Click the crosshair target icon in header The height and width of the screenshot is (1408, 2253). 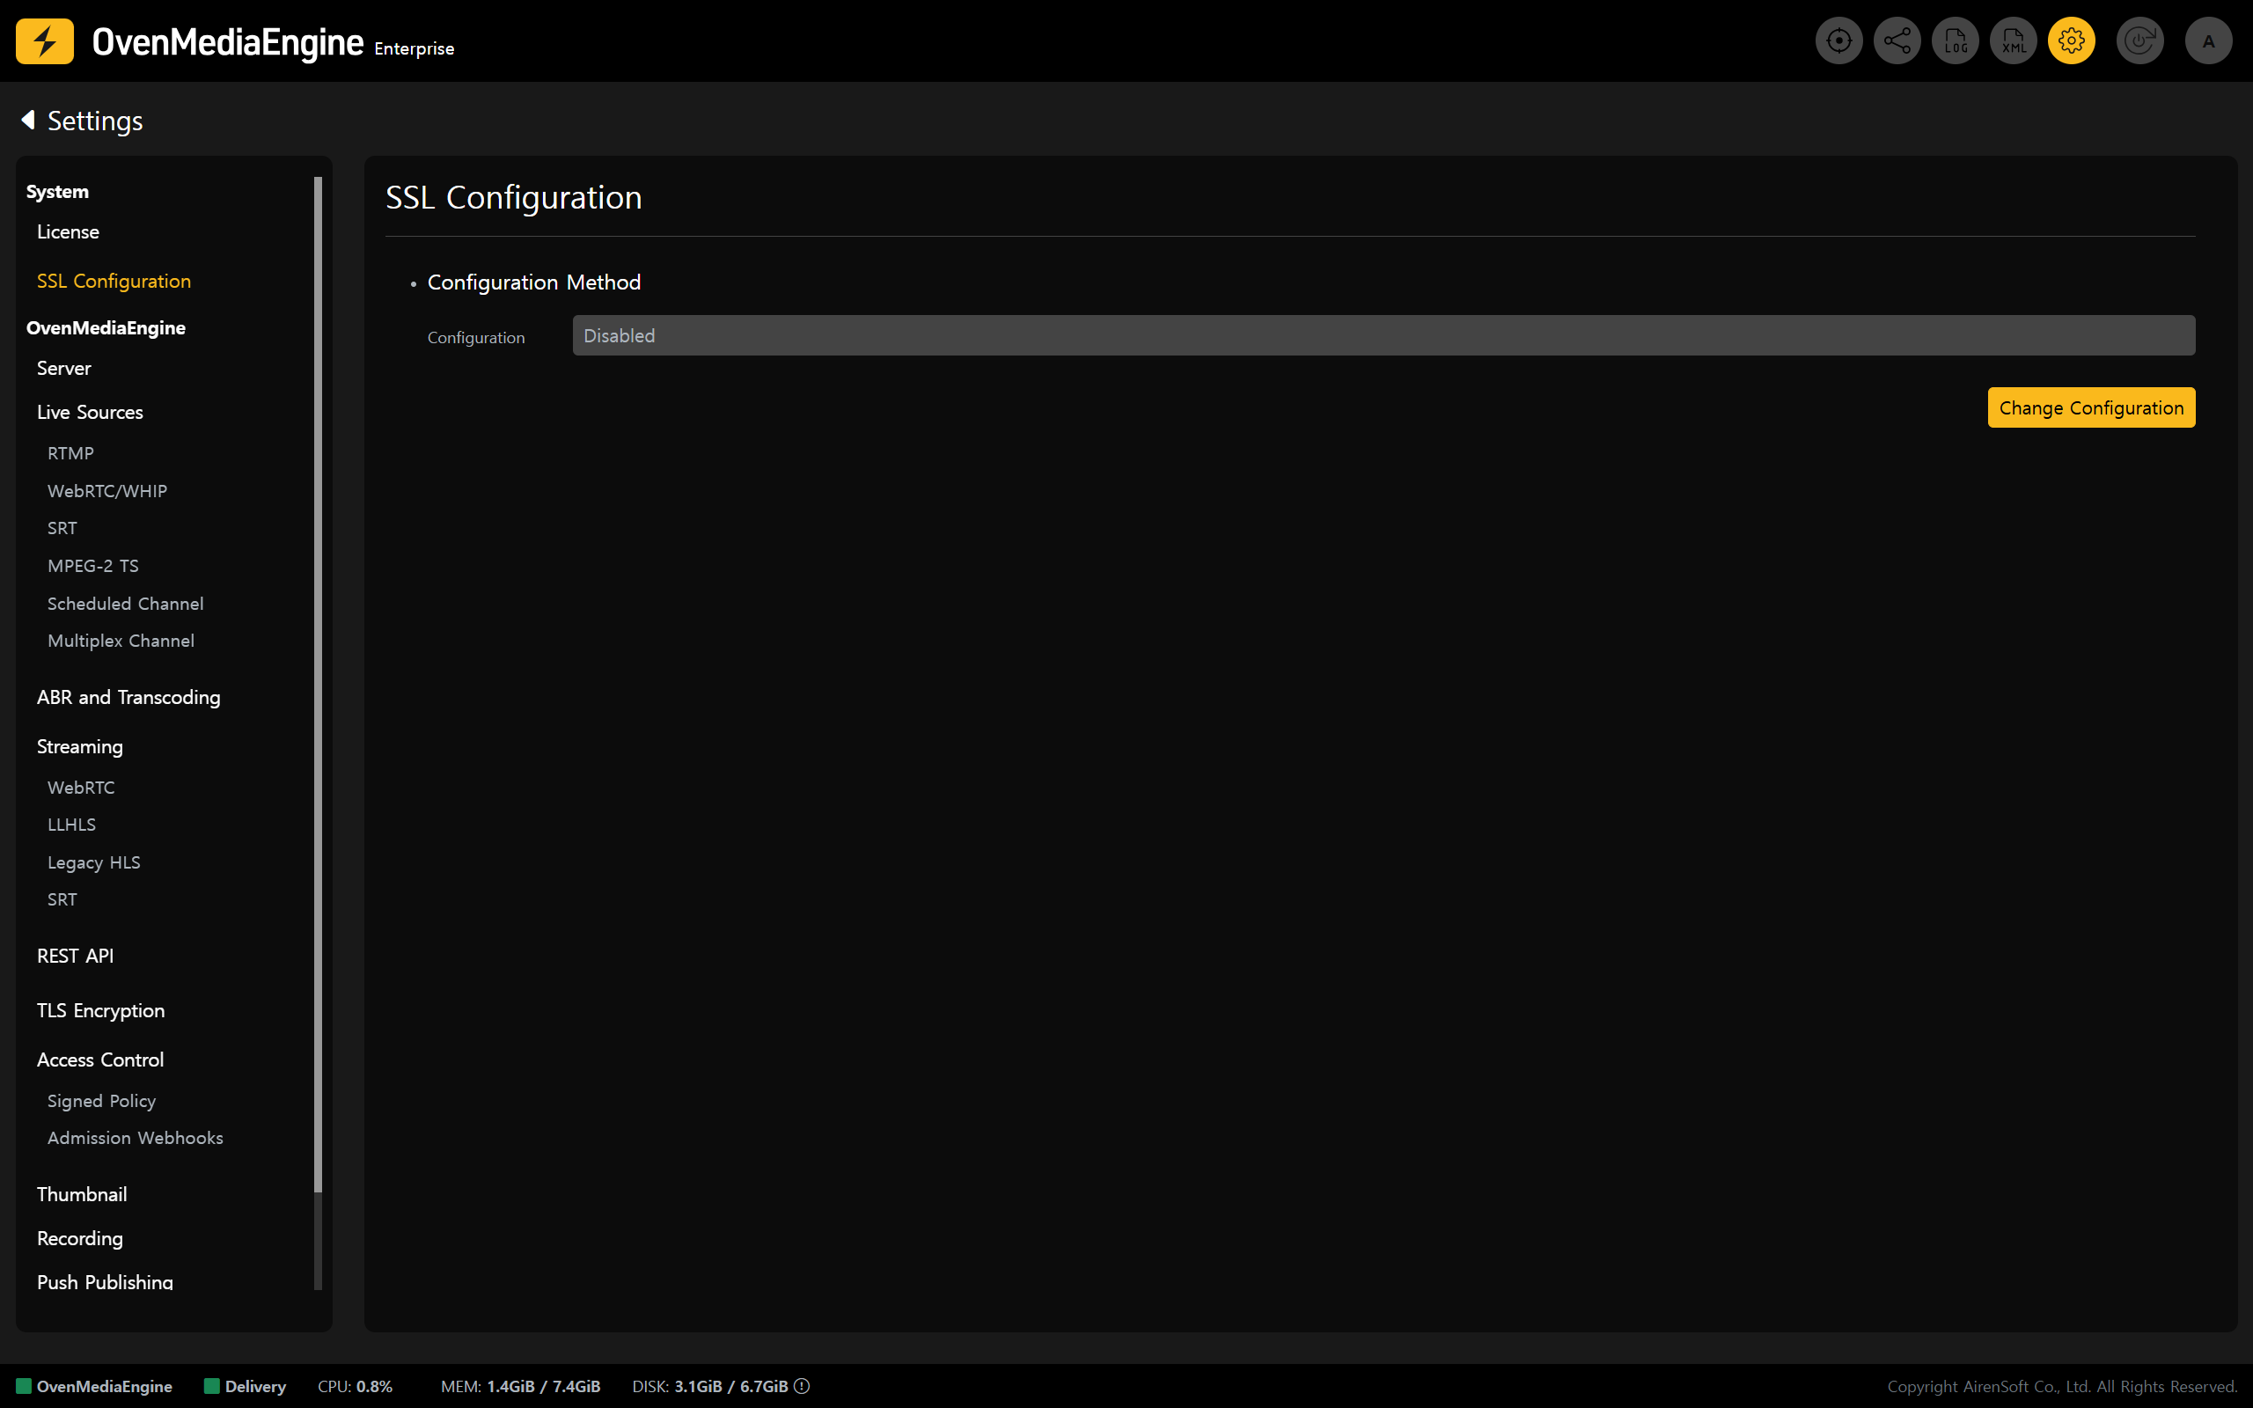coord(1838,41)
